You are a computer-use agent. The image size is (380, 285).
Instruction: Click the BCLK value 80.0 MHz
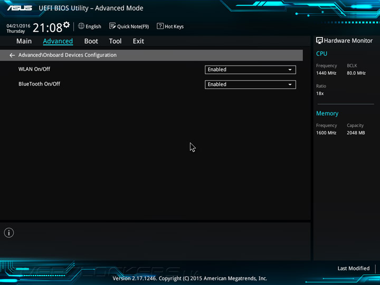(x=356, y=73)
